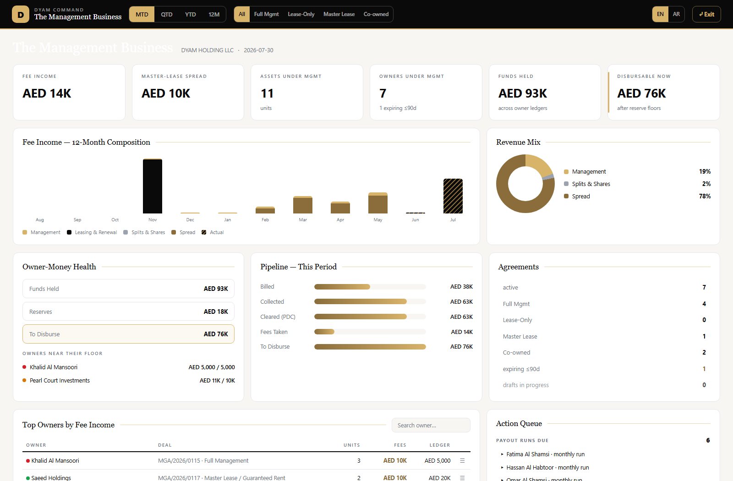
Task: Open row menu for Saeed Holdings
Action: pos(462,478)
